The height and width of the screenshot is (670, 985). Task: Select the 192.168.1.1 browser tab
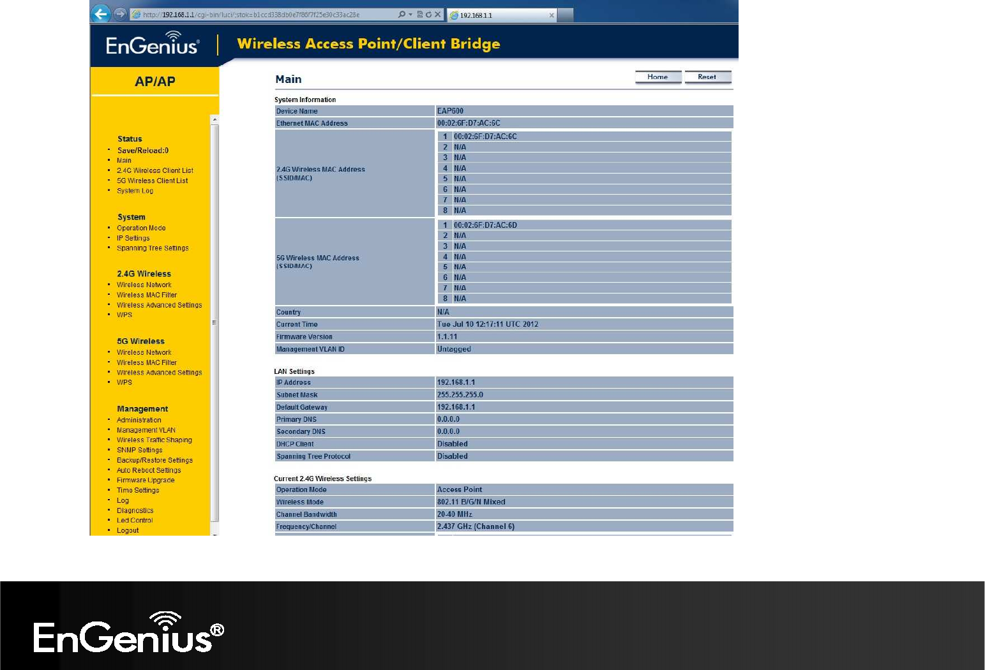[x=501, y=15]
